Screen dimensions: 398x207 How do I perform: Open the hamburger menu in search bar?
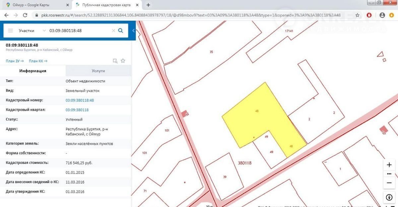coord(10,30)
